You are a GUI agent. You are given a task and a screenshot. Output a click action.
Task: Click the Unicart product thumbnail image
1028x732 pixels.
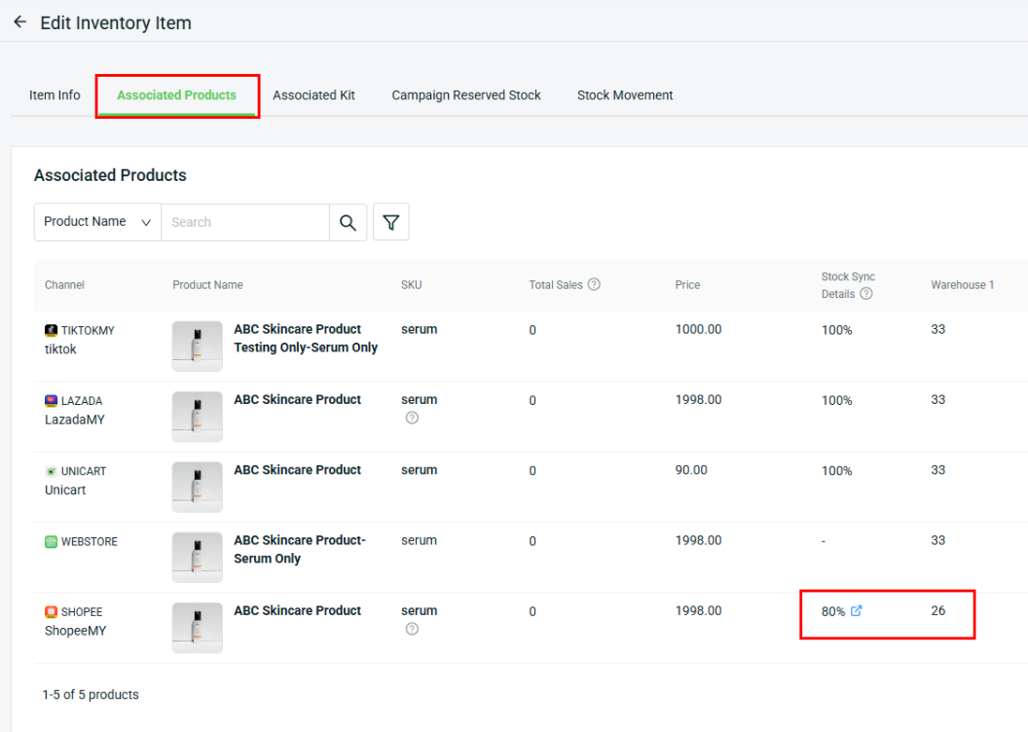point(197,487)
